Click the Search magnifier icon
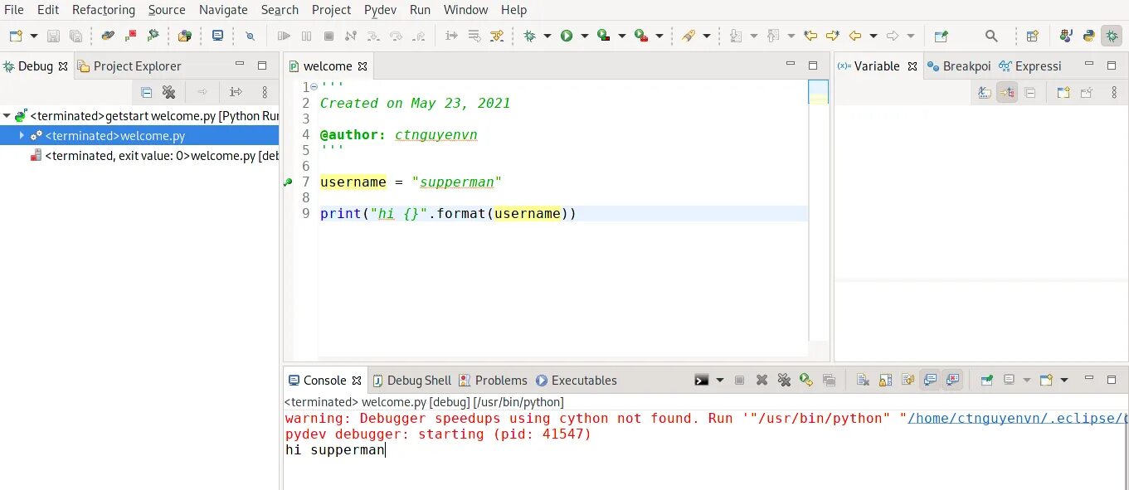Screen dimensions: 1129x490 point(991,36)
